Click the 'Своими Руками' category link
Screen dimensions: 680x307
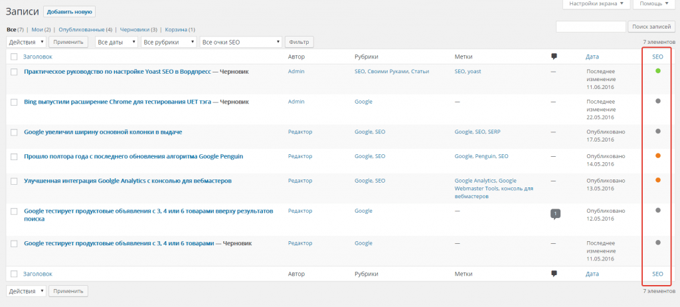pos(388,71)
